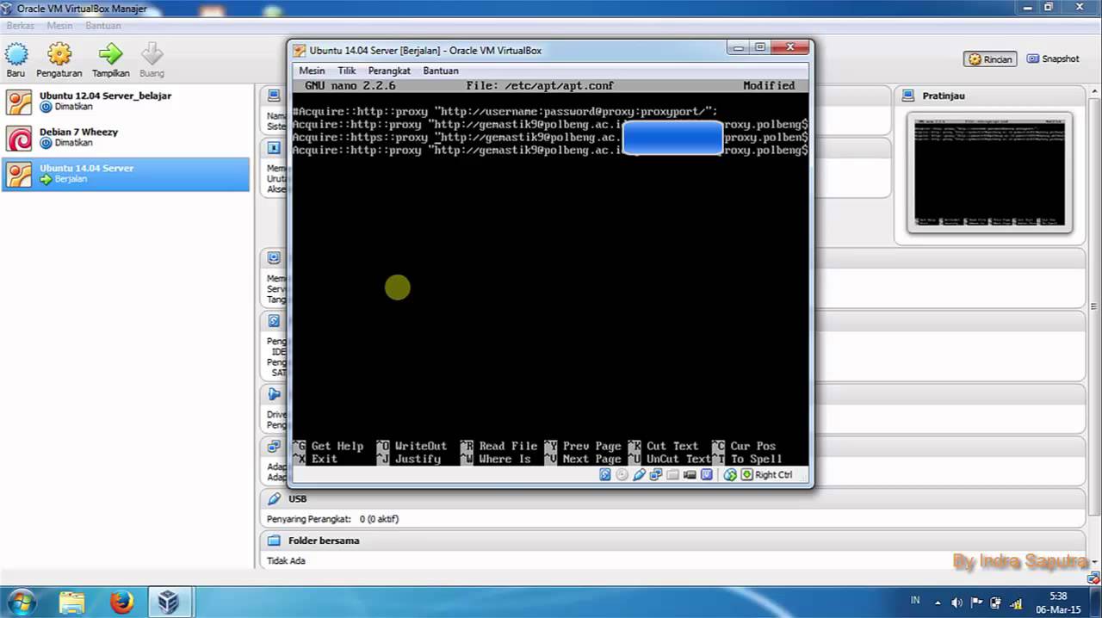Image resolution: width=1102 pixels, height=618 pixels.
Task: Open Perangkat menu in VM window
Action: [x=389, y=71]
